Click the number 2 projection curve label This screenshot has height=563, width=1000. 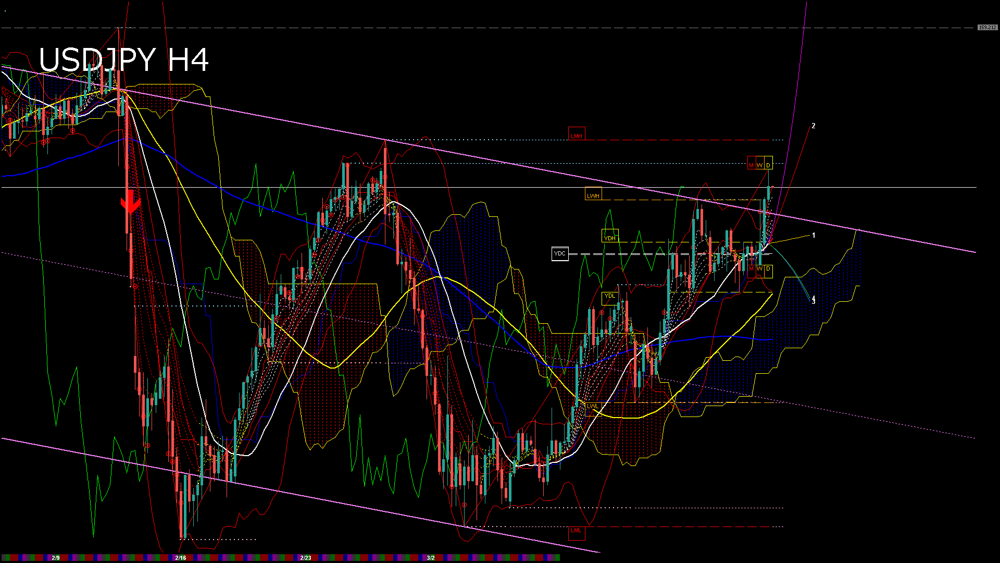(814, 126)
